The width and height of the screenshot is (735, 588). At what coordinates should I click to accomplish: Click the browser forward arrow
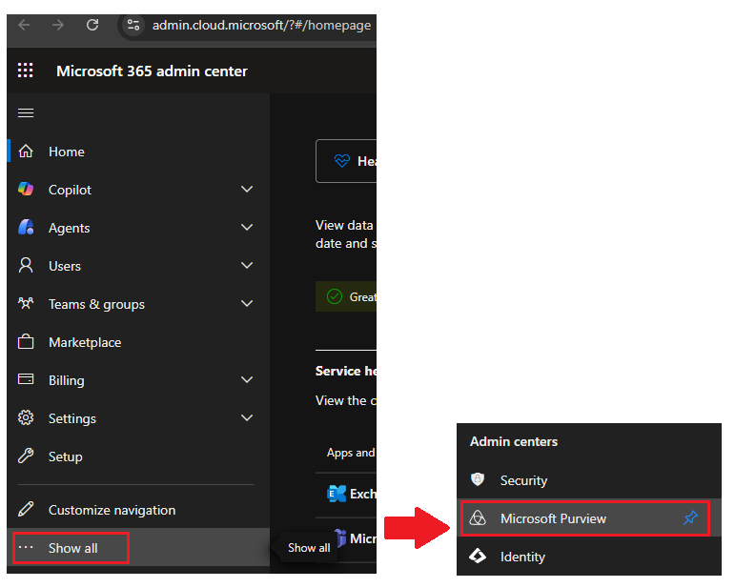[57, 25]
